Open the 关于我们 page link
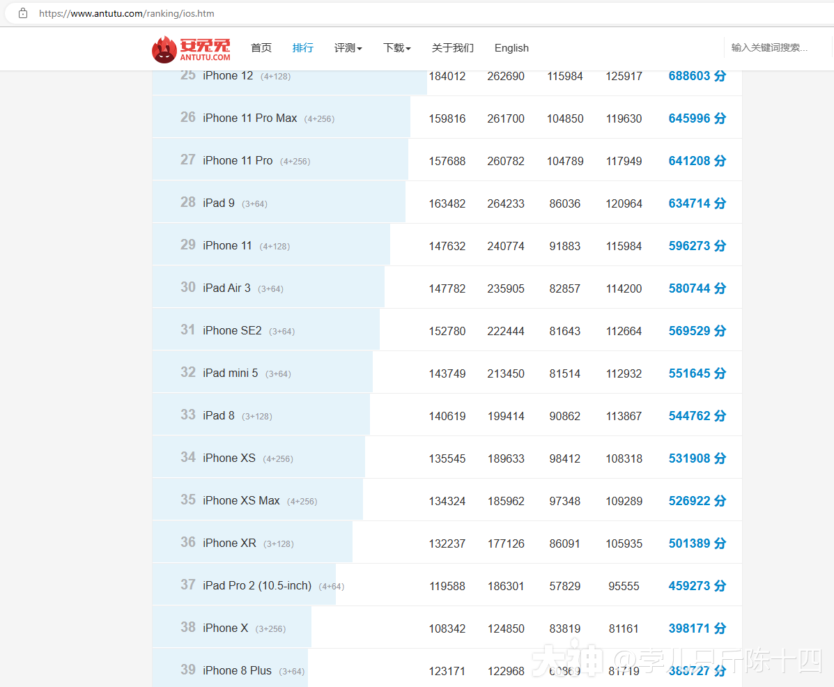Screen dimensions: 834x687 [x=453, y=48]
